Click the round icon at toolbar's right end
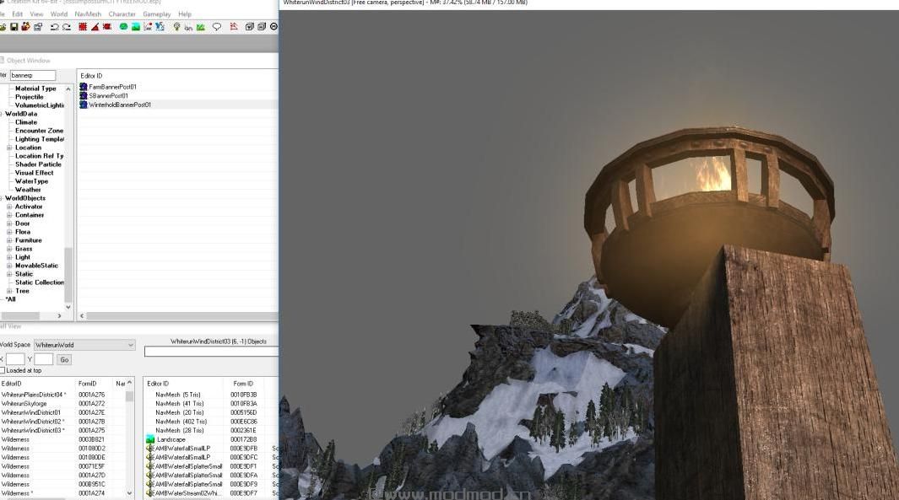 pyautogui.click(x=273, y=27)
